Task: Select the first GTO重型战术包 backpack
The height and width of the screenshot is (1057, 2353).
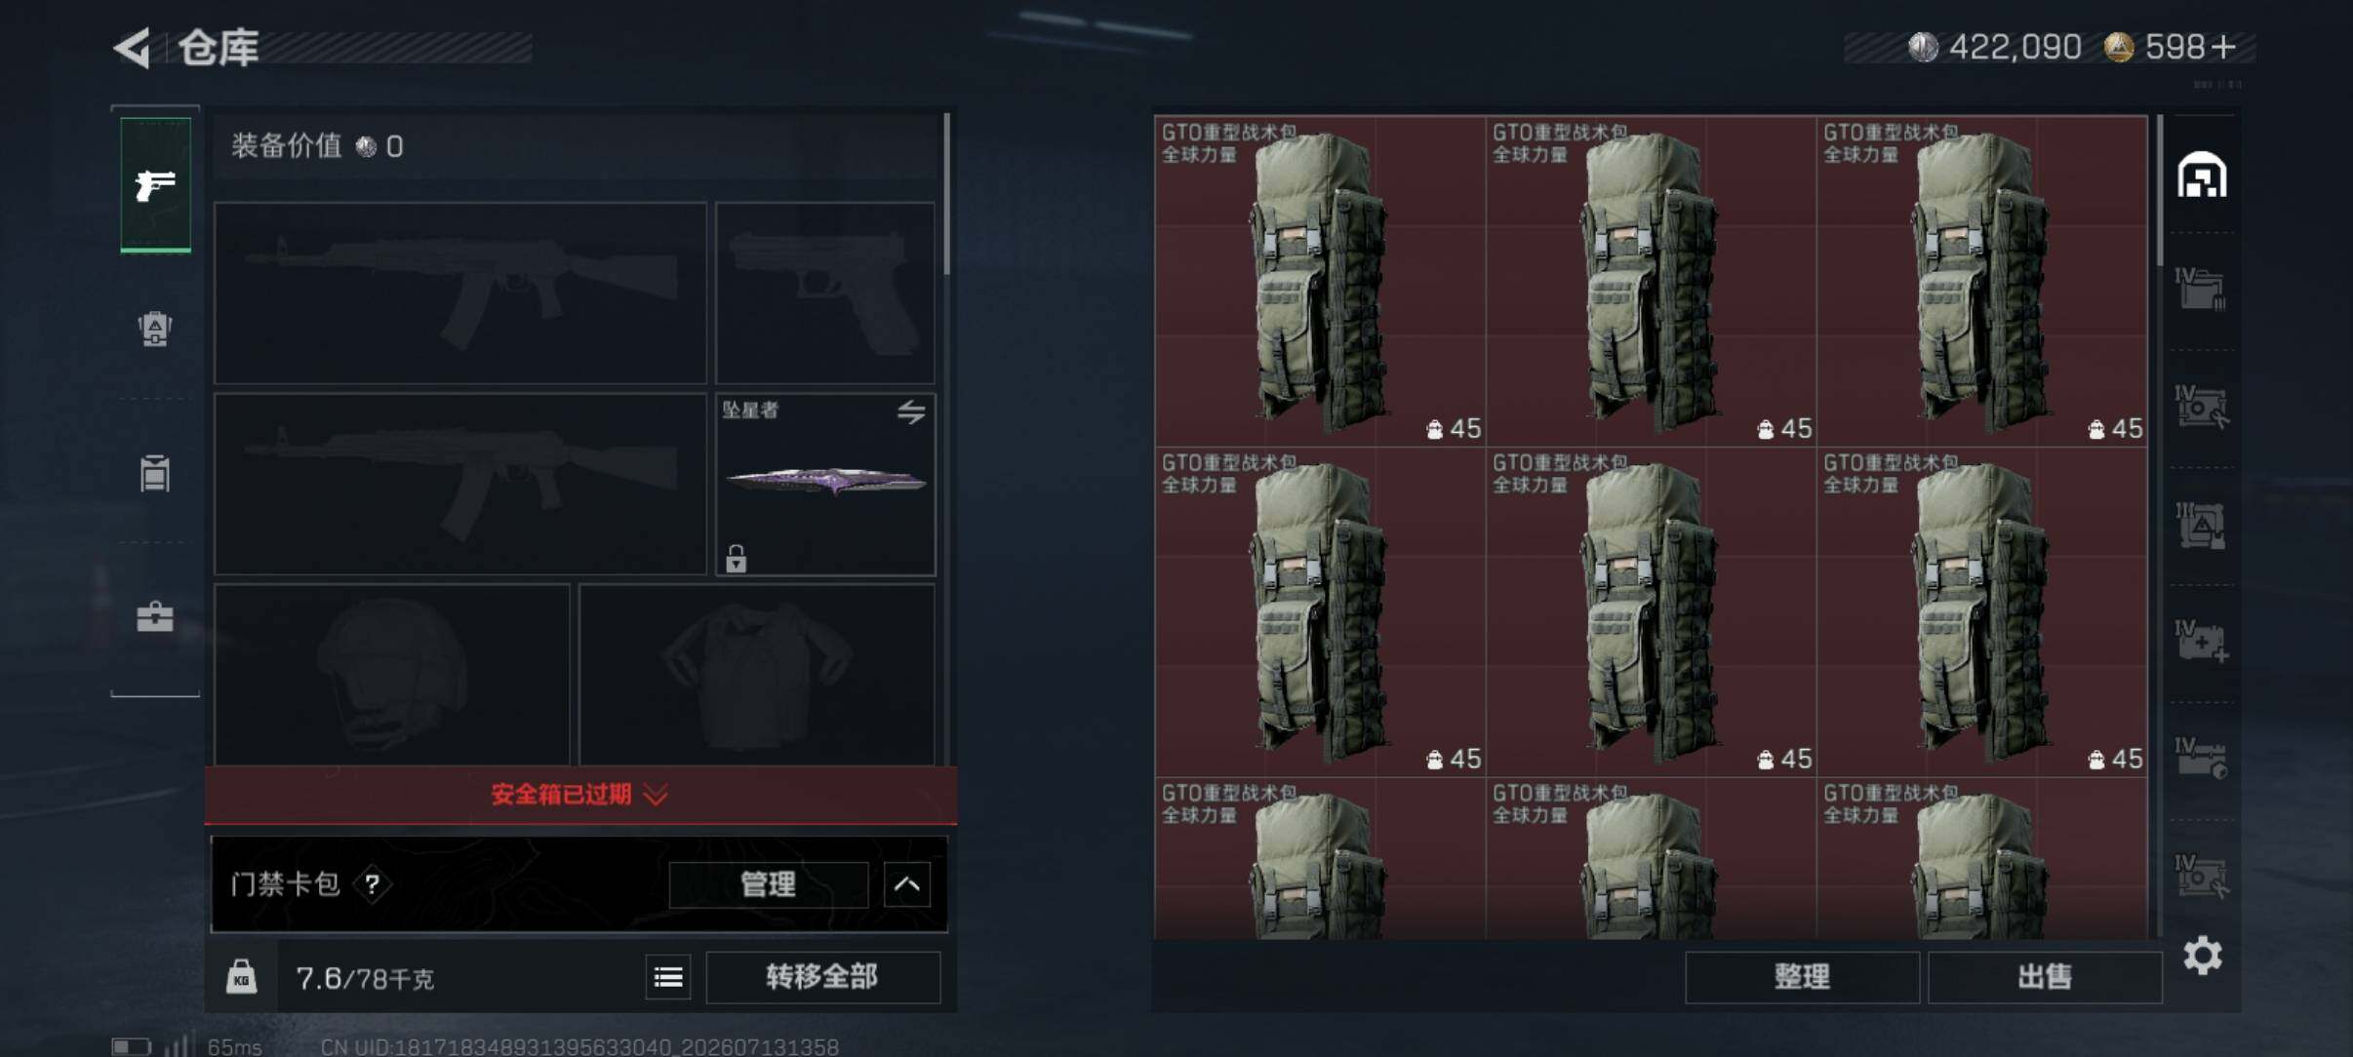Action: click(x=1320, y=282)
